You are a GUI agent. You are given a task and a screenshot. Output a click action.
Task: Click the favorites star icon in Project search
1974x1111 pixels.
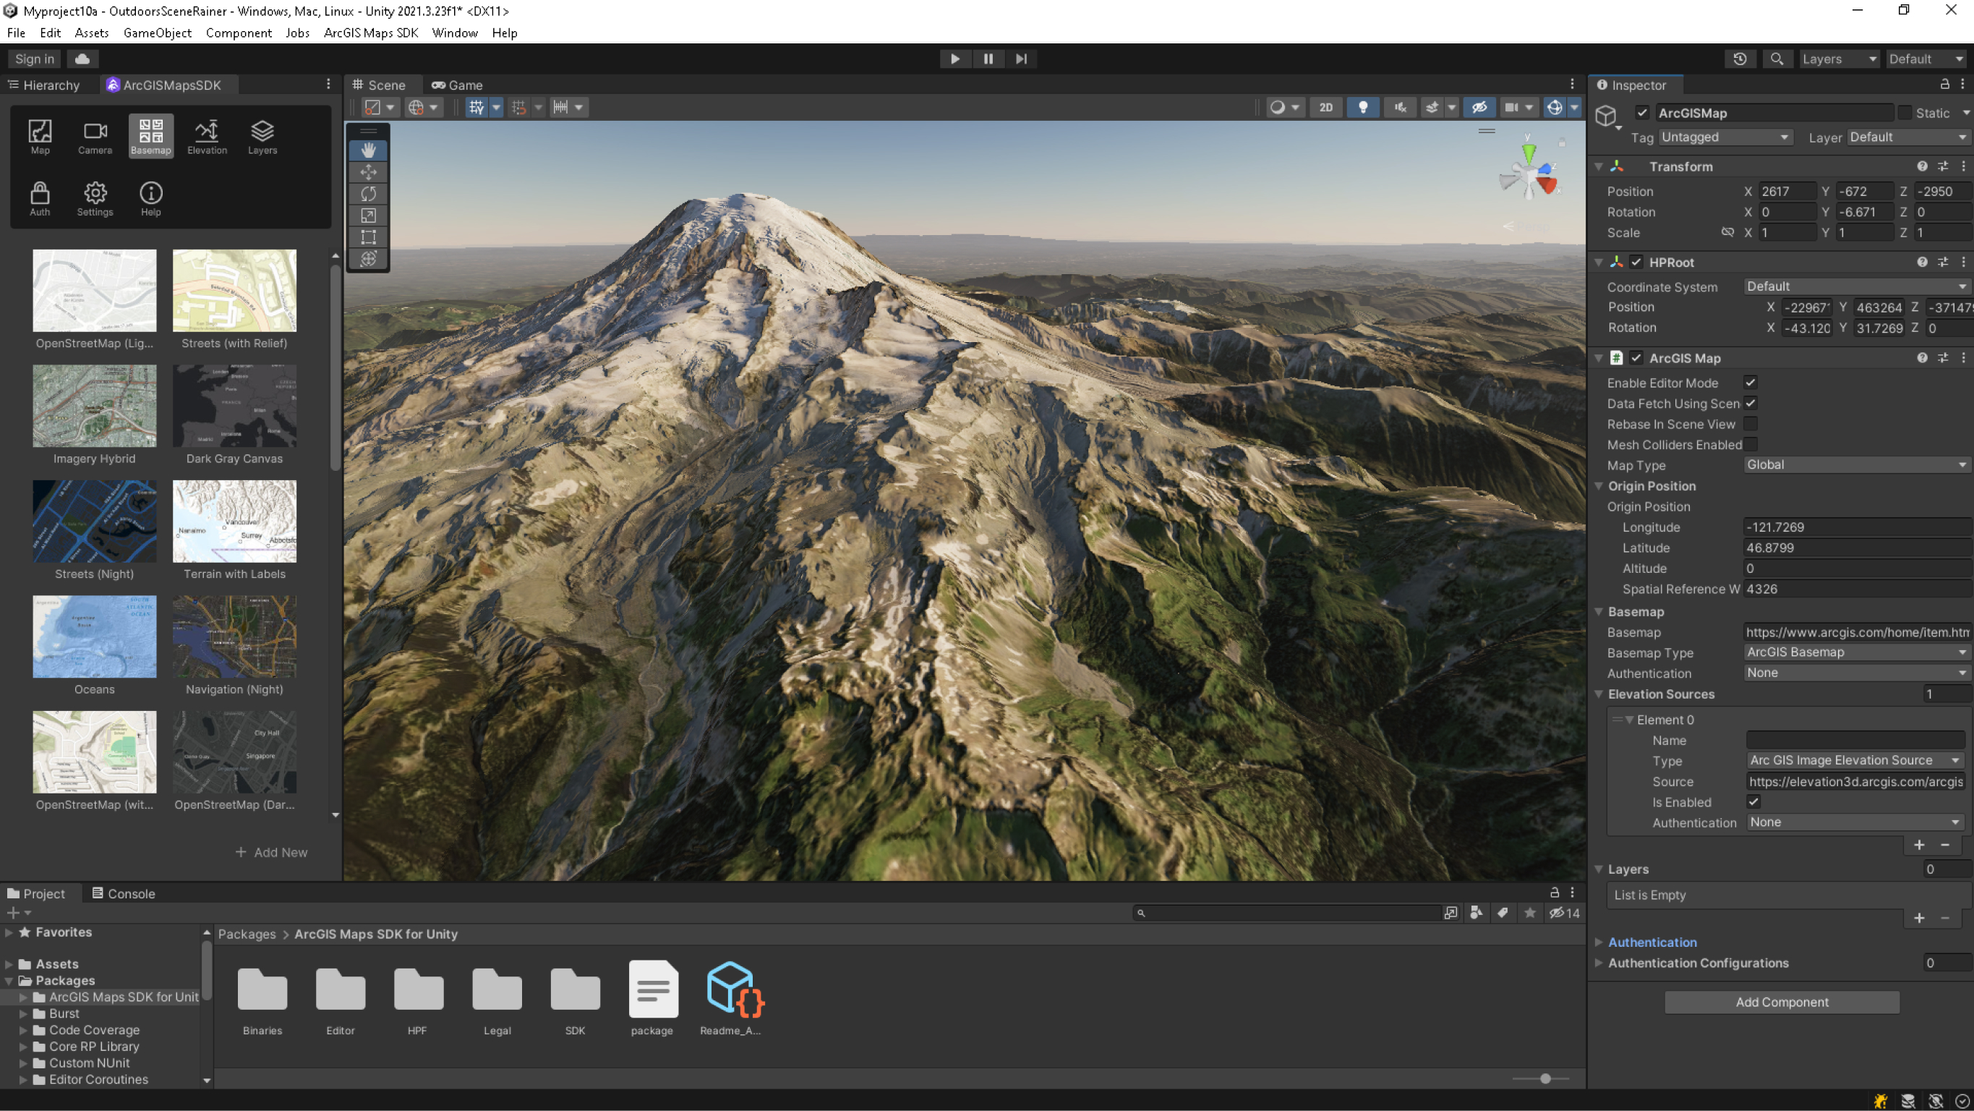point(1529,912)
